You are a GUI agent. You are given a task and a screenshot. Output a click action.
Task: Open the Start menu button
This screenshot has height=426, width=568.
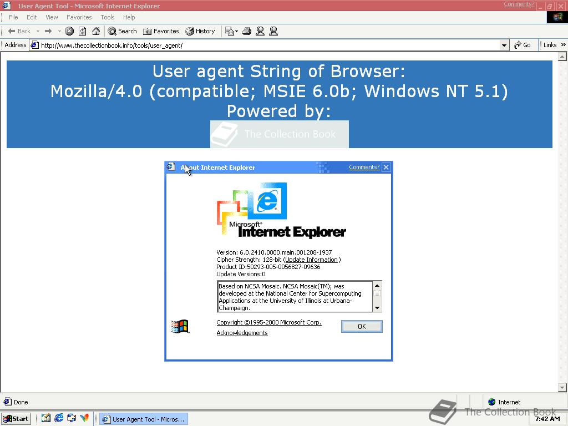click(16, 419)
